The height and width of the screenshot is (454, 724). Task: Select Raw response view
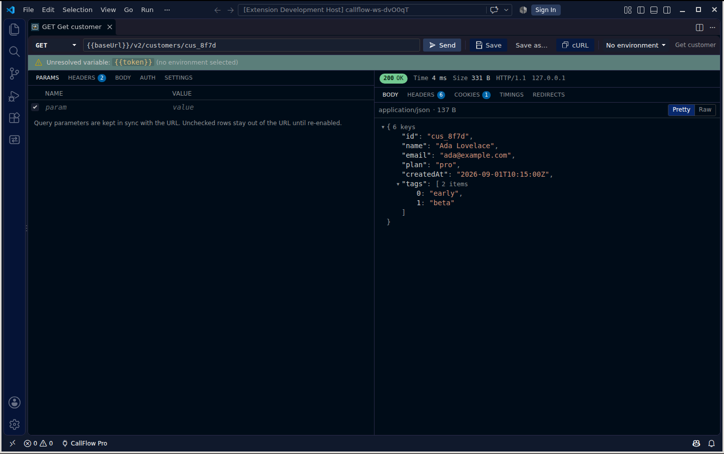click(705, 110)
